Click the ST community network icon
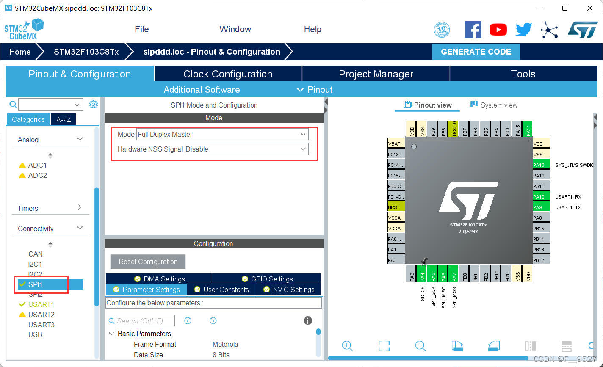Image resolution: width=603 pixels, height=367 pixels. [549, 30]
